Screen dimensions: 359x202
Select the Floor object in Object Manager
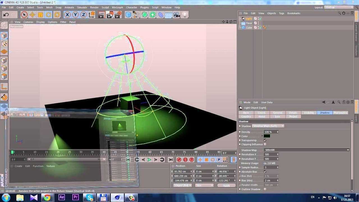tap(249, 23)
